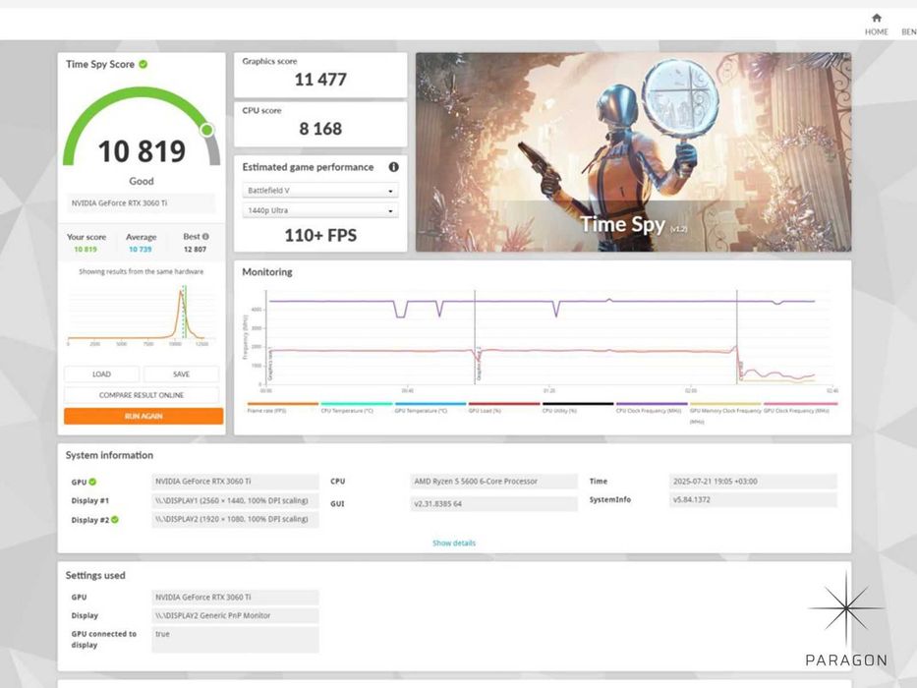
Task: Click the green check beside Time Spy Score
Action: (143, 64)
